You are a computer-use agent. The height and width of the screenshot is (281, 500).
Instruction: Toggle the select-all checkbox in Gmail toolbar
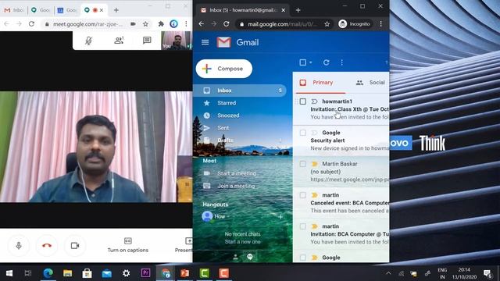302,62
